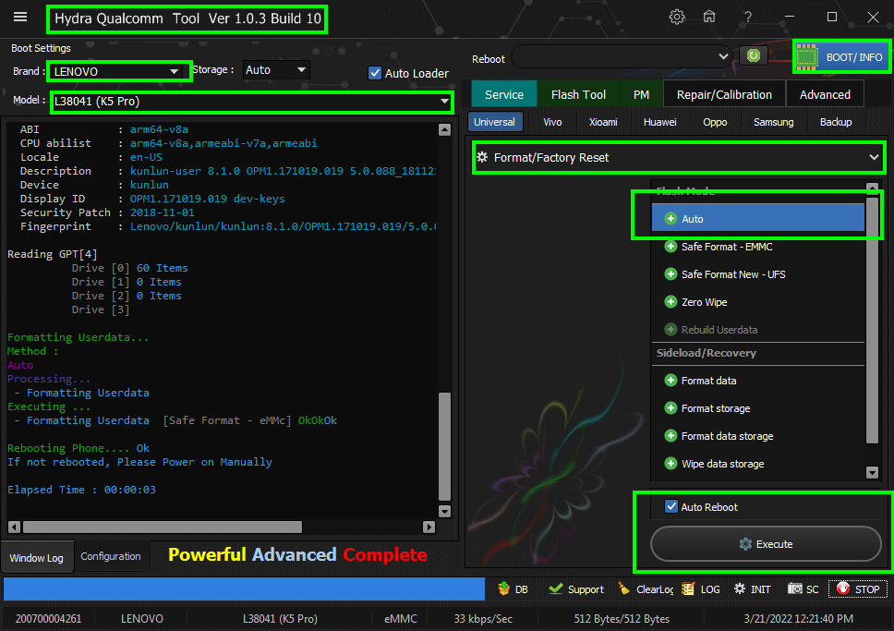Viewport: 894px width, 631px height.
Task: Switch to the Service tab
Action: coord(504,95)
